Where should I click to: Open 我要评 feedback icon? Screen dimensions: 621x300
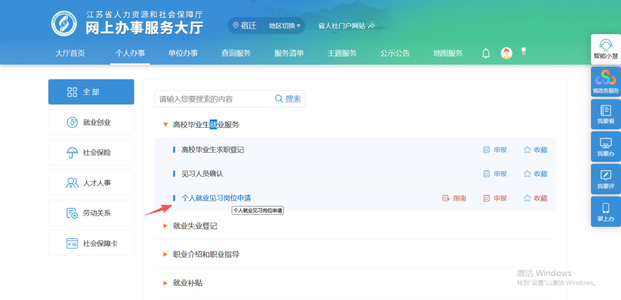[x=606, y=179]
